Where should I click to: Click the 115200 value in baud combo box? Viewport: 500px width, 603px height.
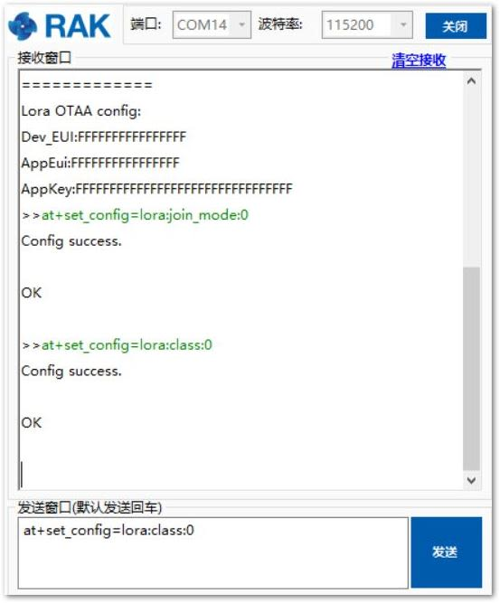[350, 25]
